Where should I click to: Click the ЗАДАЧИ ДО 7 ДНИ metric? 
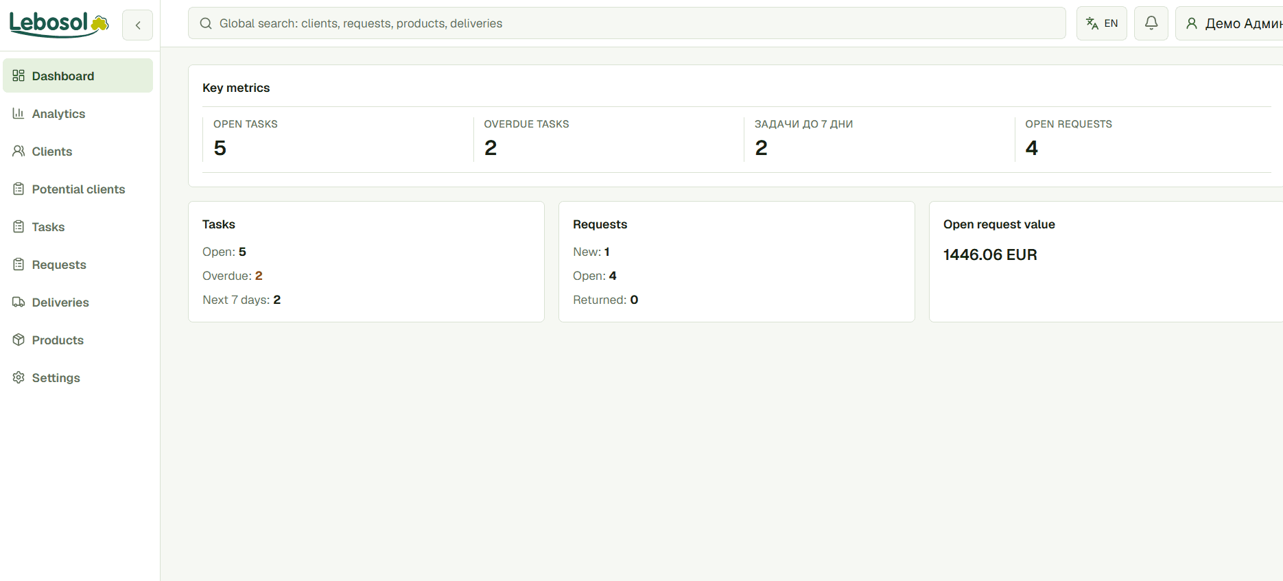(878, 139)
